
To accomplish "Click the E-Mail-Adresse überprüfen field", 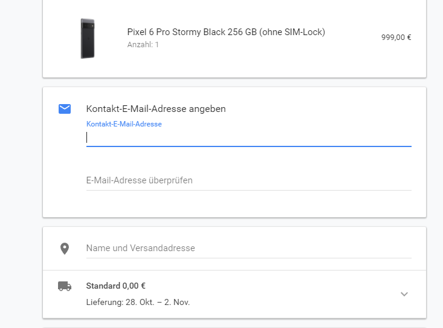I will [x=248, y=180].
